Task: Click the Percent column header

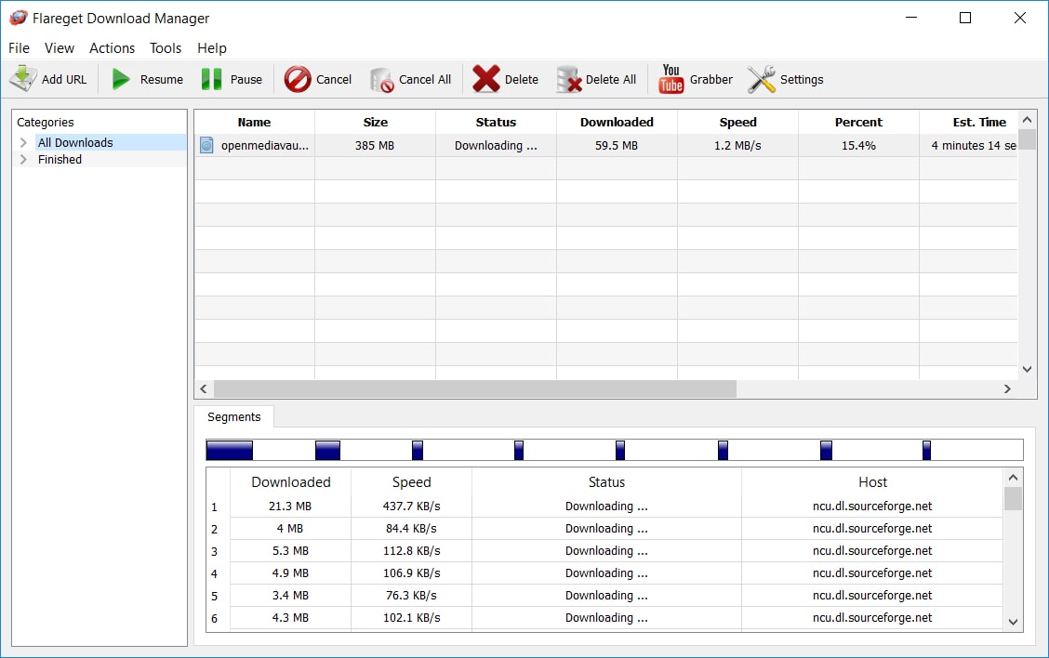Action: [x=858, y=122]
